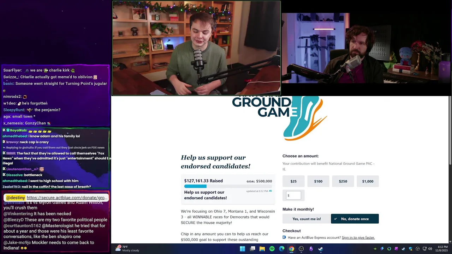The width and height of the screenshot is (452, 254).
Task: Click the custom dollar amount field
Action: click(x=293, y=195)
